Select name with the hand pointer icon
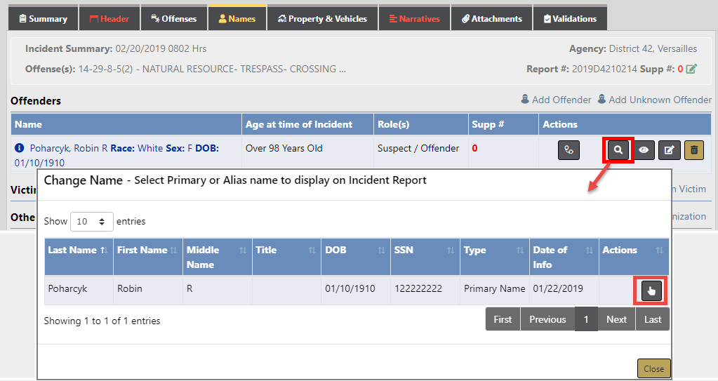Screen dimensions: 718x381 click(x=652, y=291)
